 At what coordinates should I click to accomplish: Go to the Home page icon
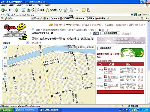tap(33, 10)
